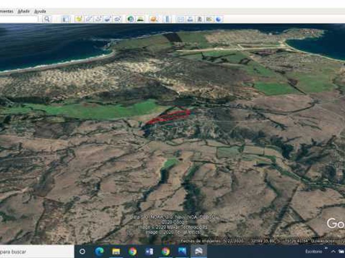Open the planets switcher dropdown
The height and width of the screenshot is (258, 345).
154,19
